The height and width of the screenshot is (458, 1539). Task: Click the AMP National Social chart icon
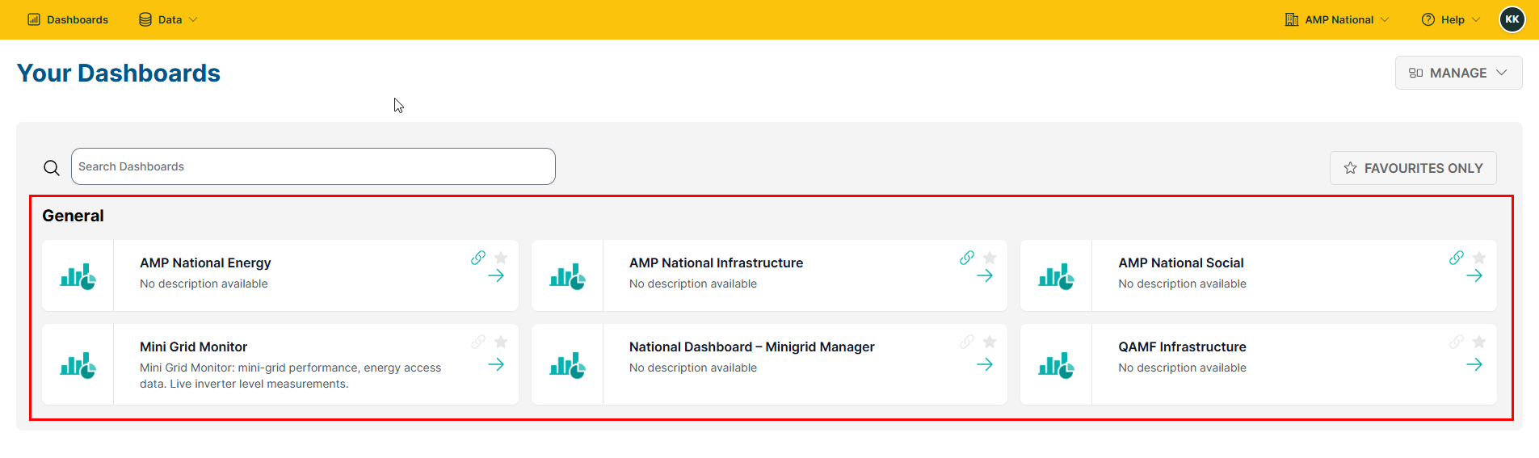(1057, 276)
